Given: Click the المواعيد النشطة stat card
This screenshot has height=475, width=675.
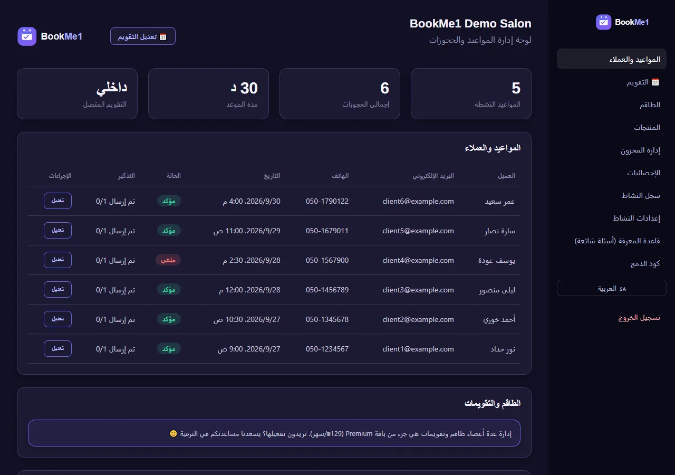Looking at the screenshot, I should coord(471,93).
